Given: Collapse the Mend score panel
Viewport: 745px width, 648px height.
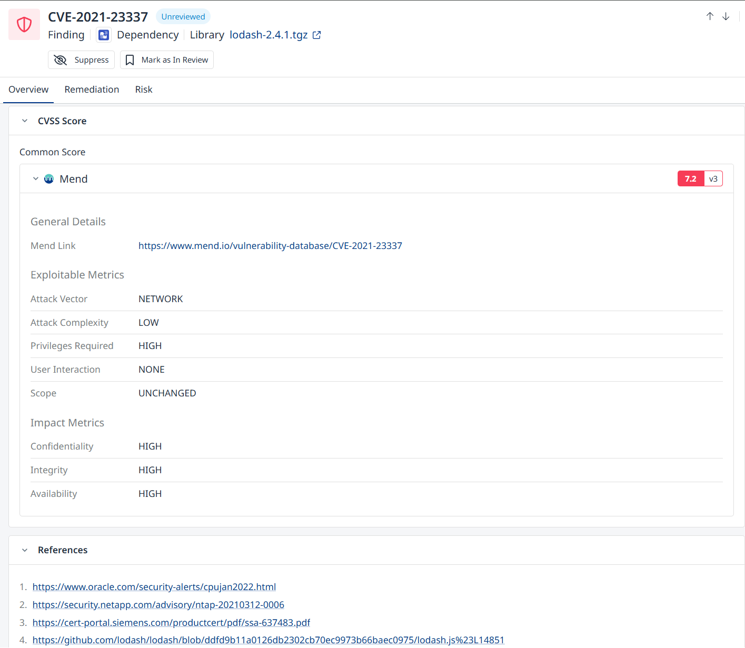Looking at the screenshot, I should point(36,179).
